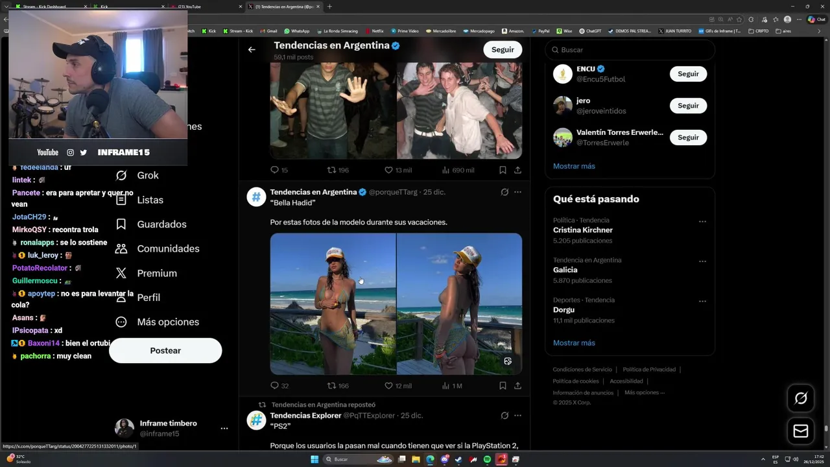Open Guardados in the sidebar
This screenshot has height=467, width=830.
click(x=150, y=224)
